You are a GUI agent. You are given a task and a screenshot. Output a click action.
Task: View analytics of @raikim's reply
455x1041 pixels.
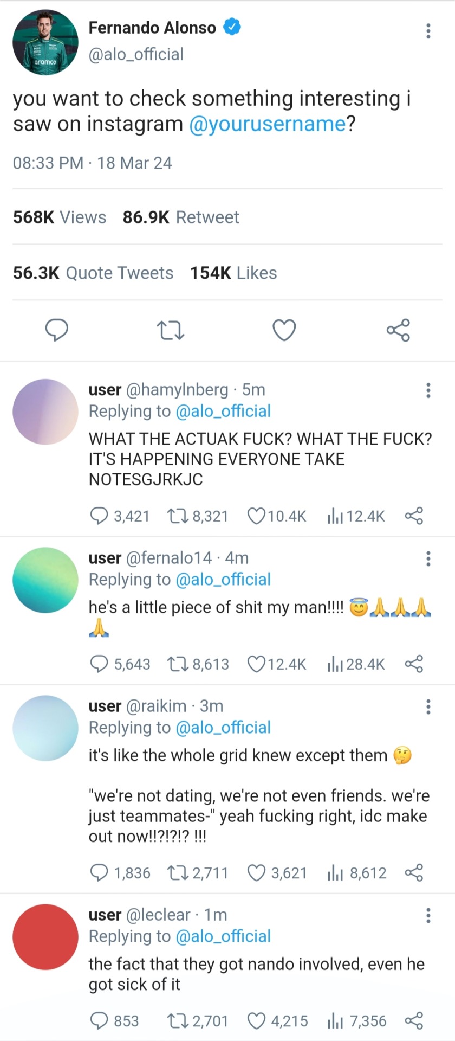pos(335,873)
